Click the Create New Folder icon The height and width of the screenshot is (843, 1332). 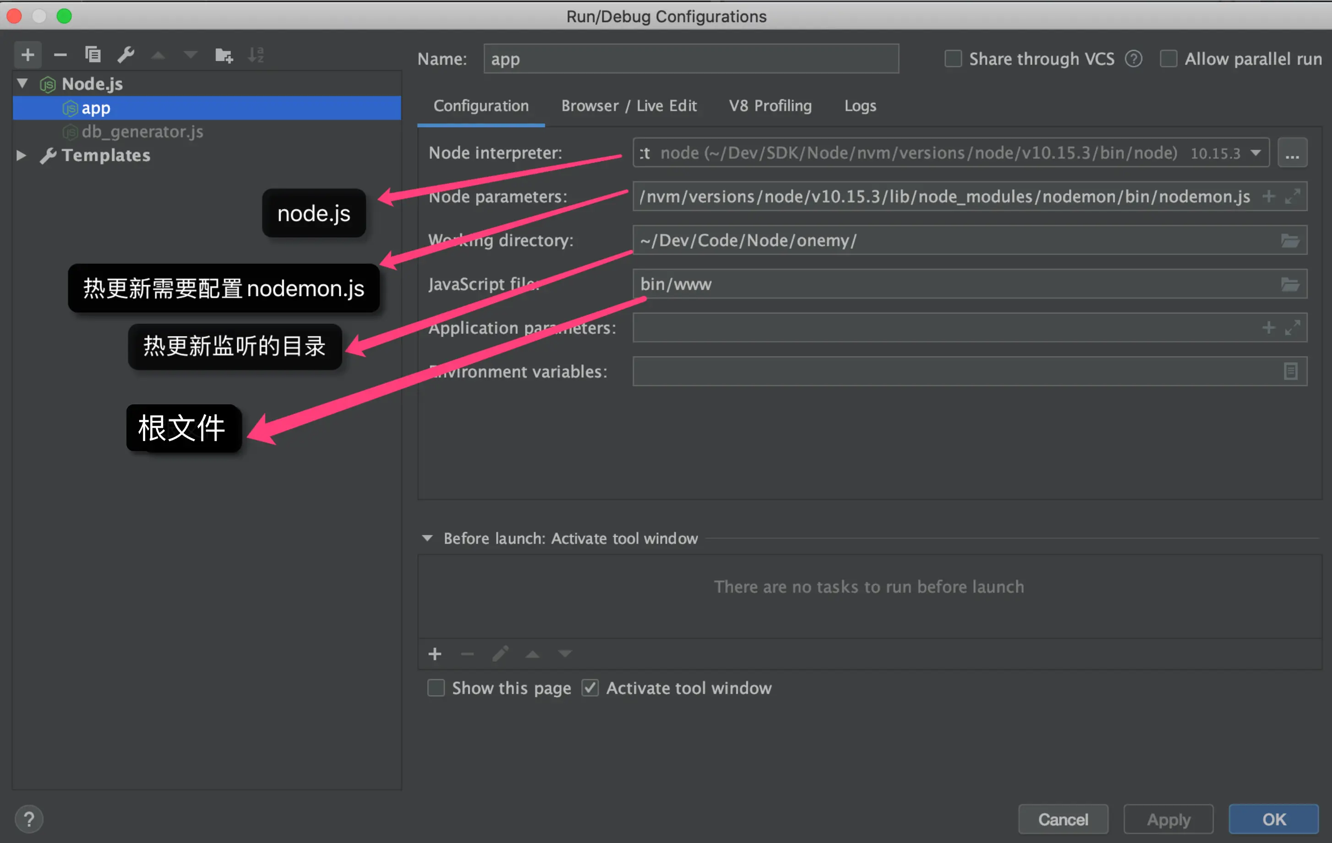coord(224,55)
